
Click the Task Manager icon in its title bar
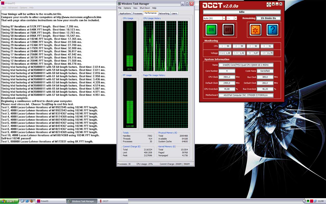pos(119,4)
